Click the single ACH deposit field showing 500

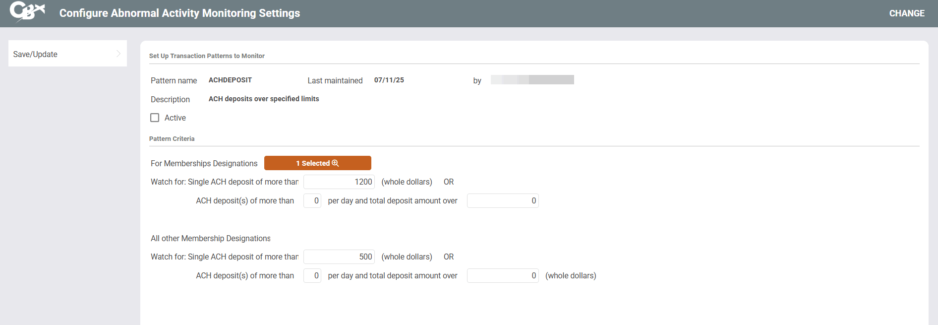point(339,257)
